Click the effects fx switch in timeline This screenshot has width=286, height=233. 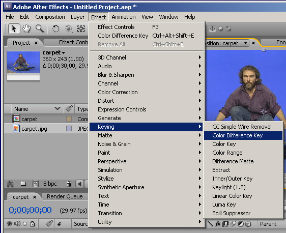tap(218, 224)
